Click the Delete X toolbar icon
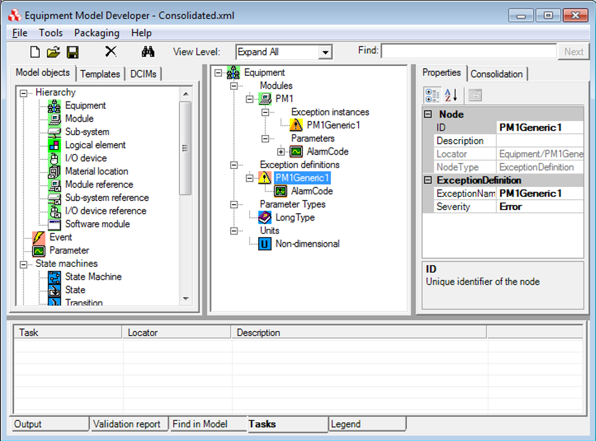The image size is (596, 441). click(111, 52)
